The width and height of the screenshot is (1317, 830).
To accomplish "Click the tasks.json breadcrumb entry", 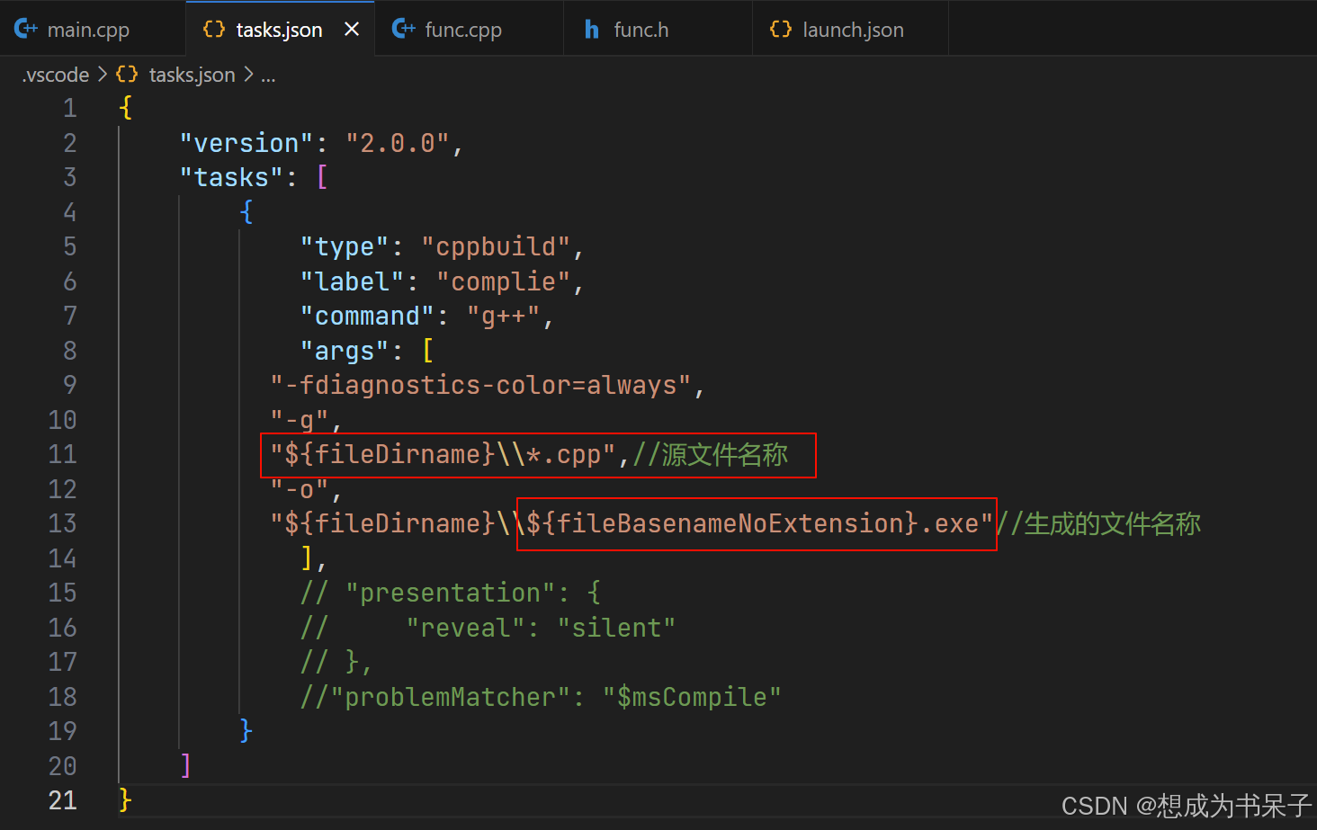I will [x=192, y=74].
